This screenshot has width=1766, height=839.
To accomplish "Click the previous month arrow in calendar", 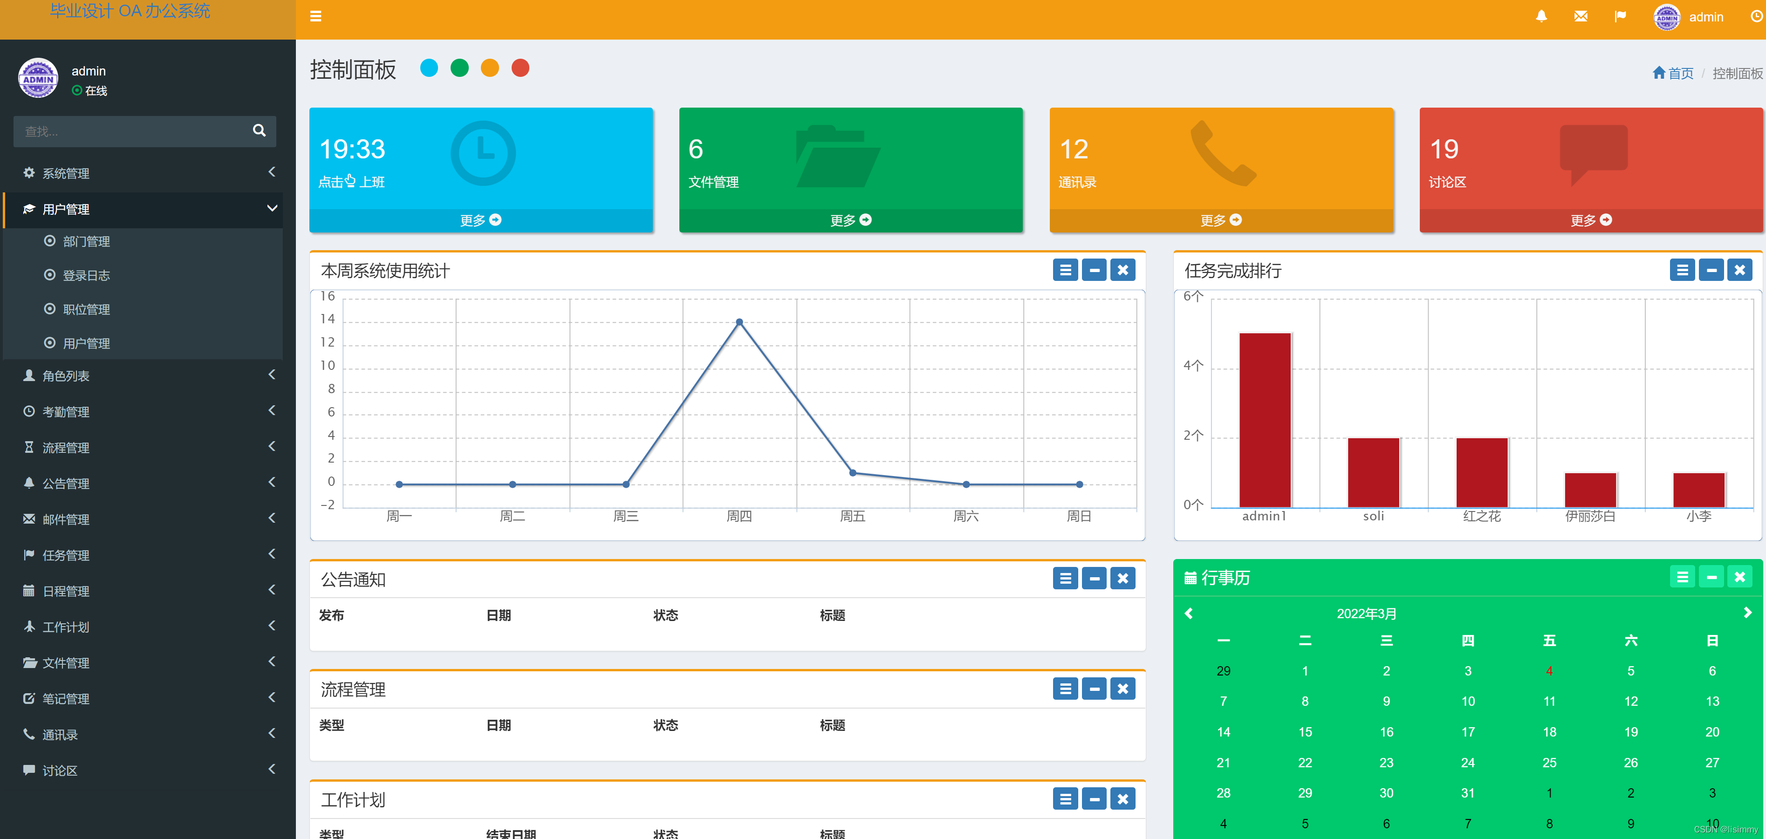I will click(1189, 614).
